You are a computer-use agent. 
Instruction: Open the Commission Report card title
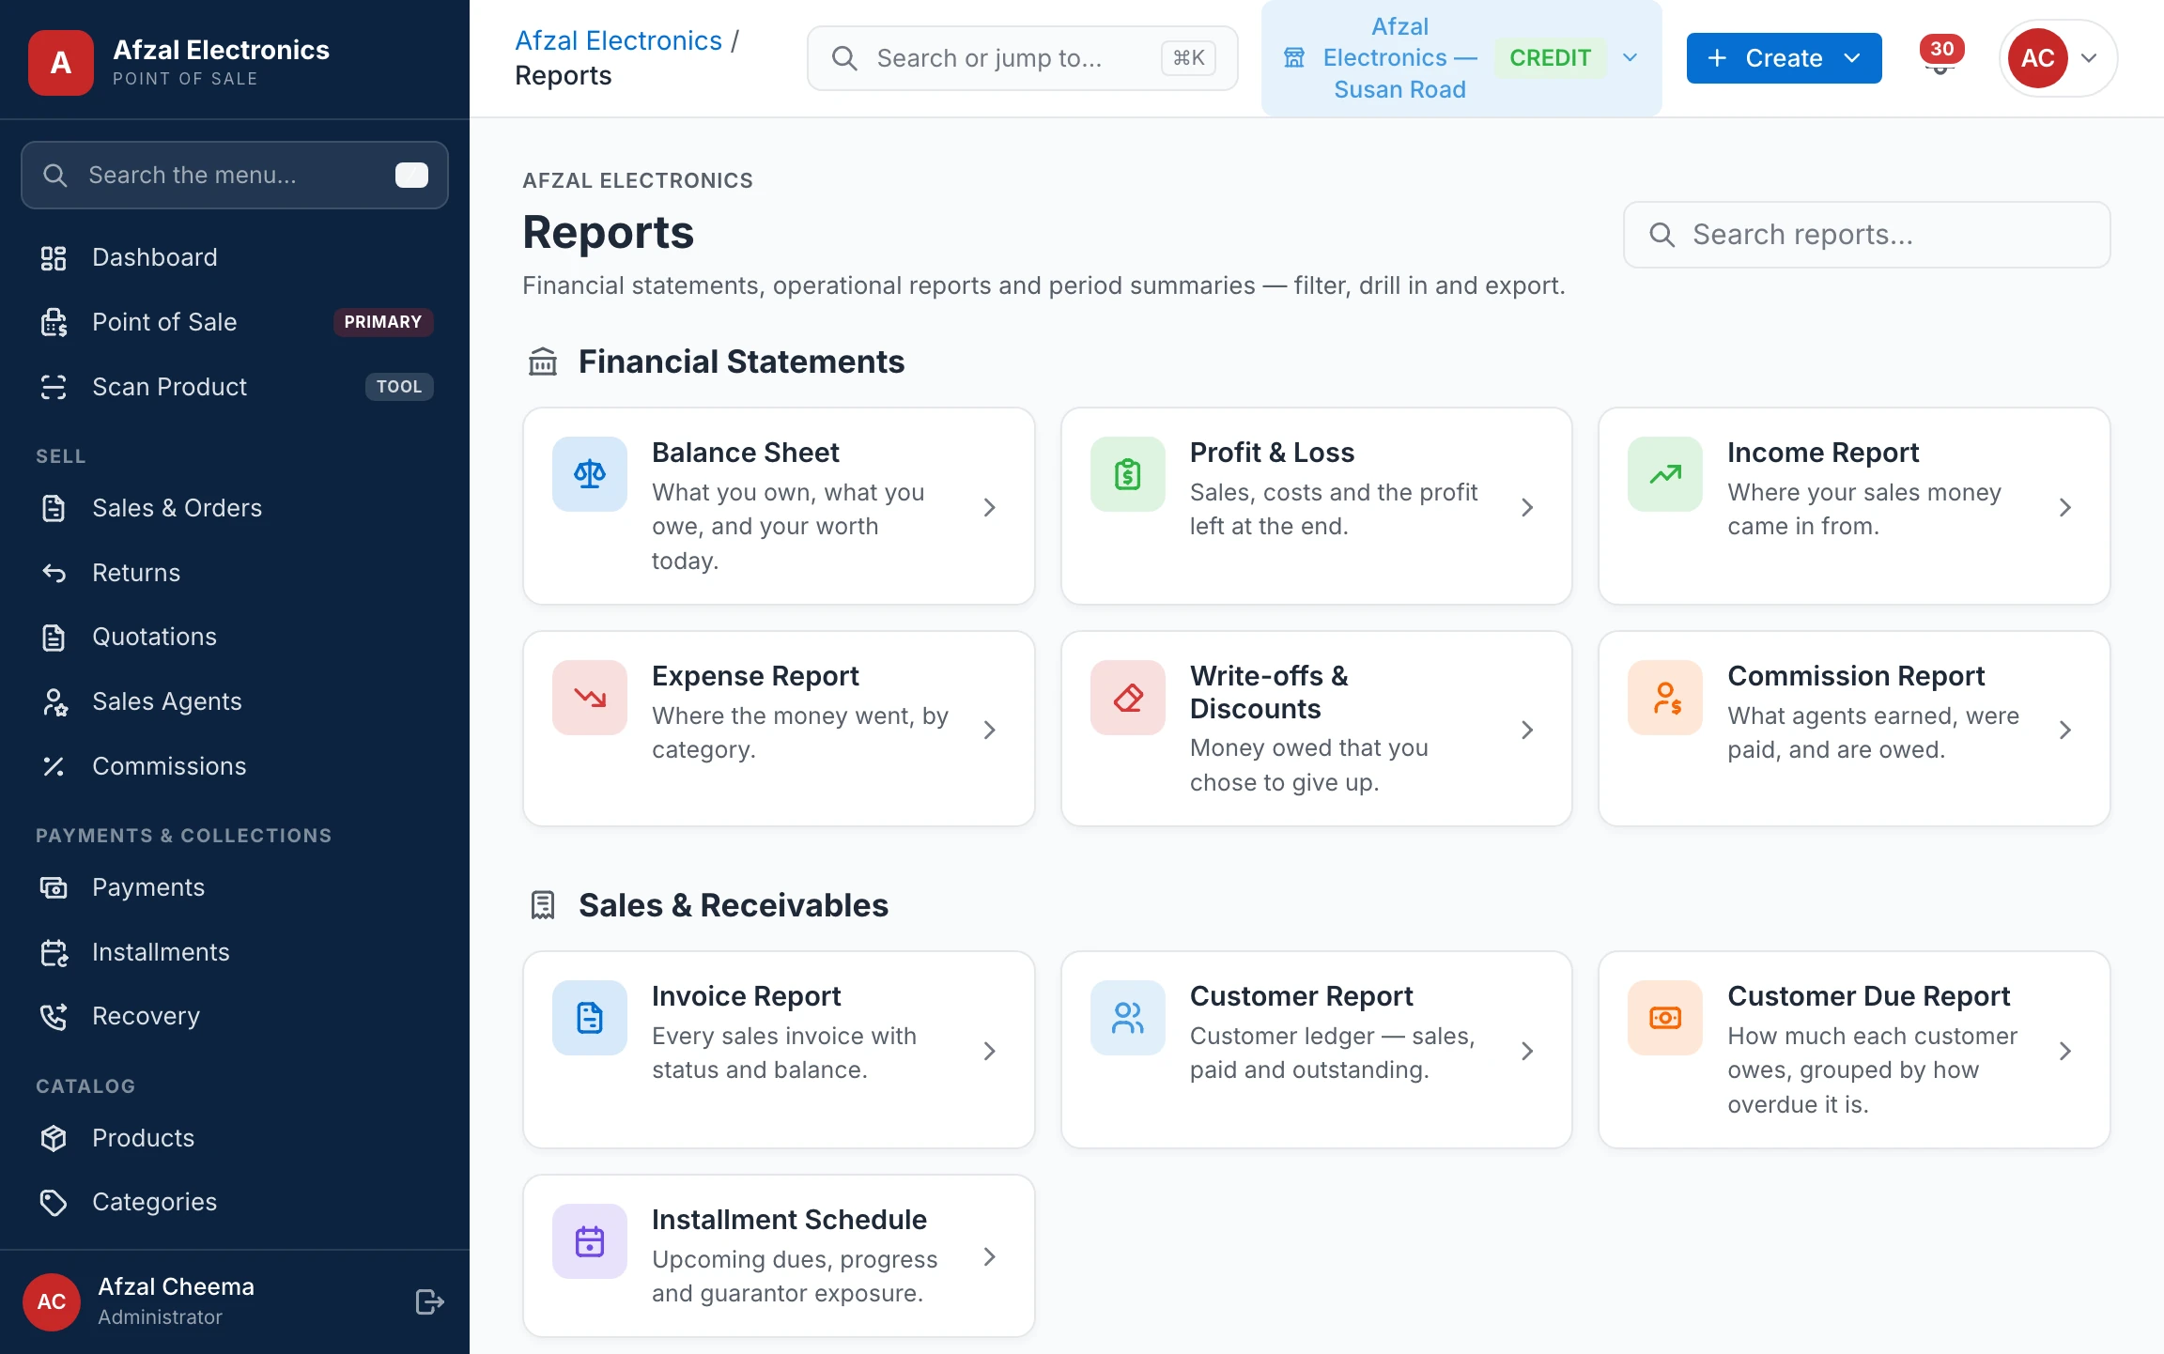[x=1856, y=675]
